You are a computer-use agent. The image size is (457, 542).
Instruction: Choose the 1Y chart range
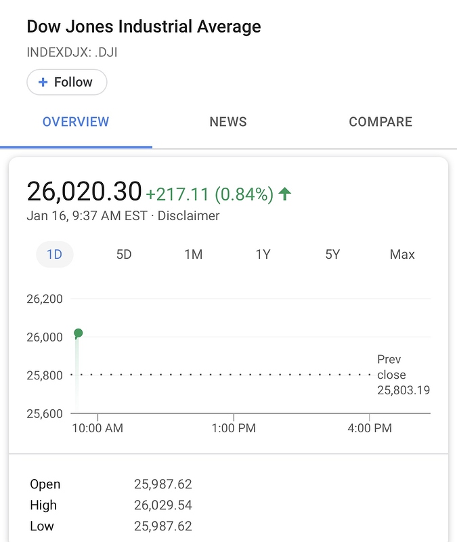click(x=263, y=255)
